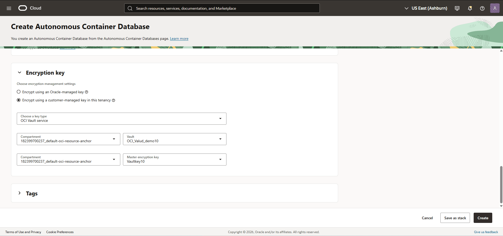Click the Tags heading text
This screenshot has height=236, width=503.
point(32,194)
